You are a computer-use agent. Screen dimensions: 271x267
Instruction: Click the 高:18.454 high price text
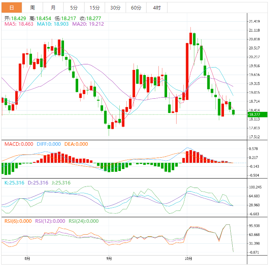pyautogui.click(x=40, y=18)
